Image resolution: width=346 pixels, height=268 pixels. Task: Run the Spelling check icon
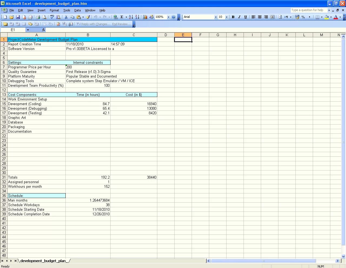click(52, 17)
